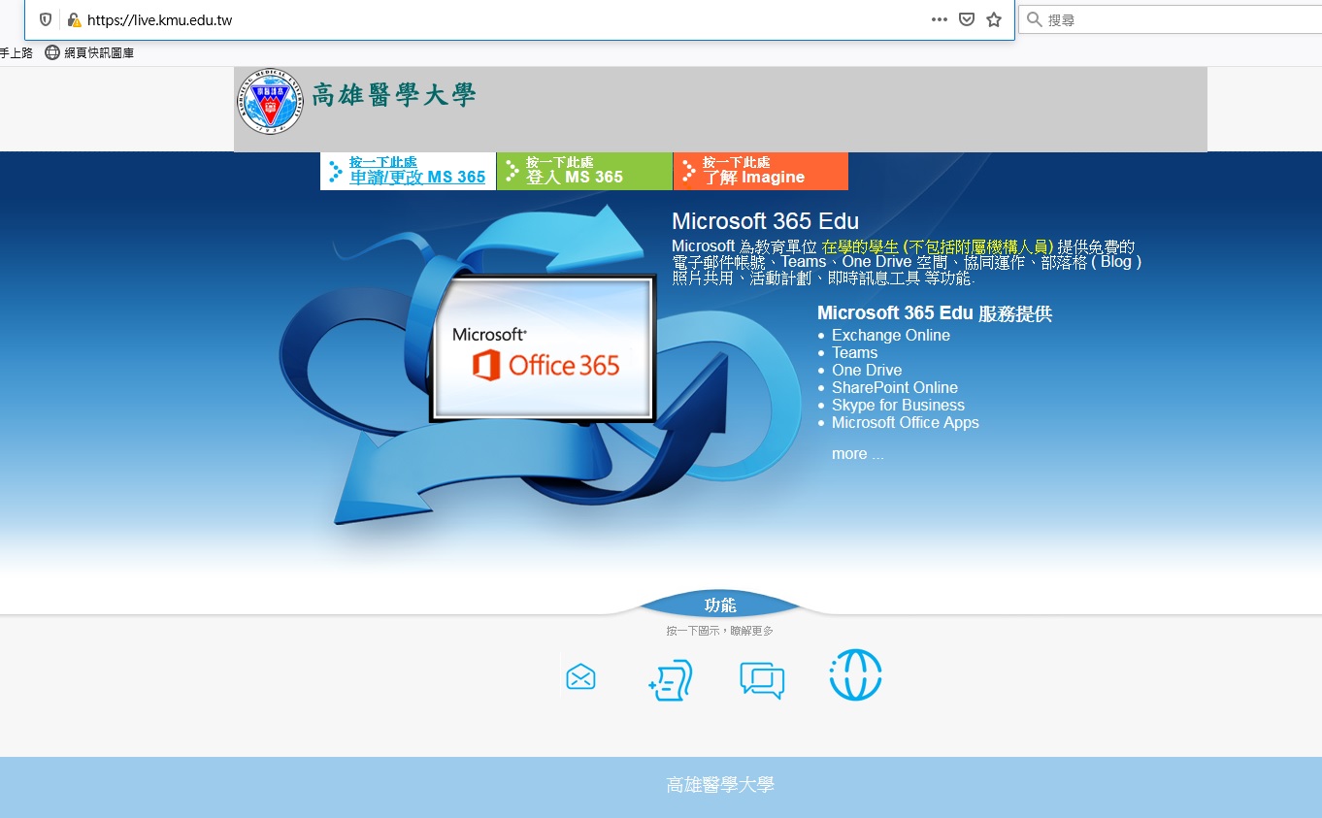Click SharePoint Online list item
Viewport: 1322px width, 818px height.
(895, 388)
